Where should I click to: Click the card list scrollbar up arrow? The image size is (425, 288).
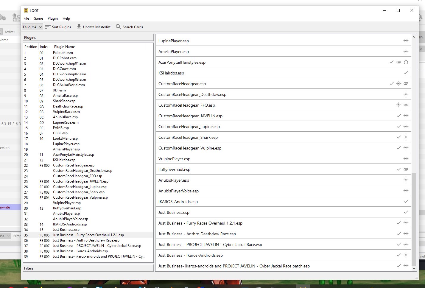click(x=414, y=37)
